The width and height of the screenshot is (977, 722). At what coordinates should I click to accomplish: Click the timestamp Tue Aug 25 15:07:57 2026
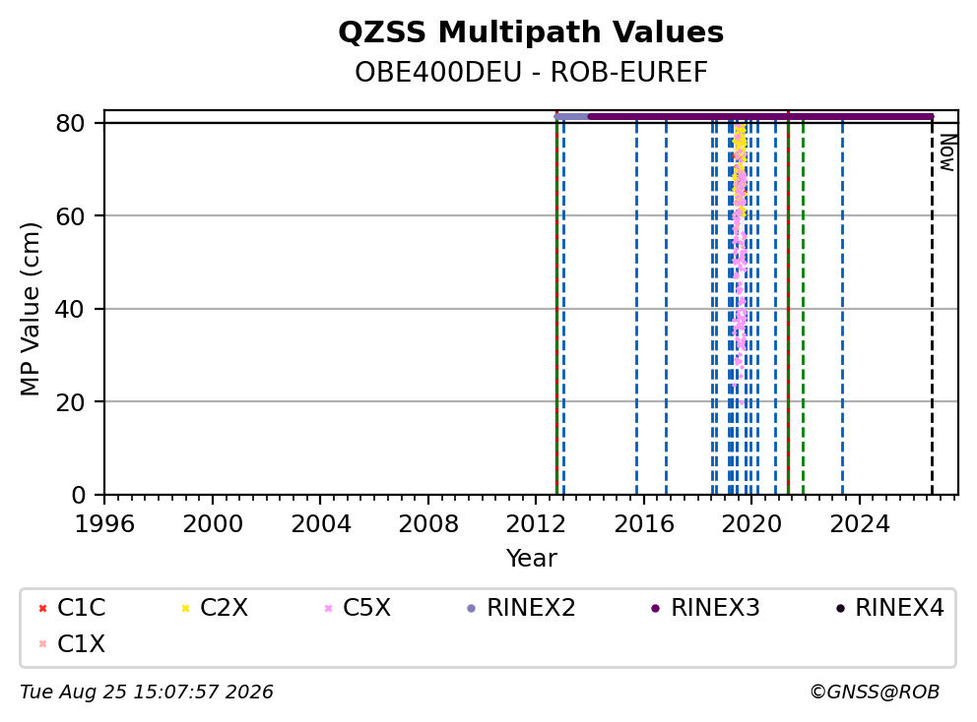point(147,692)
